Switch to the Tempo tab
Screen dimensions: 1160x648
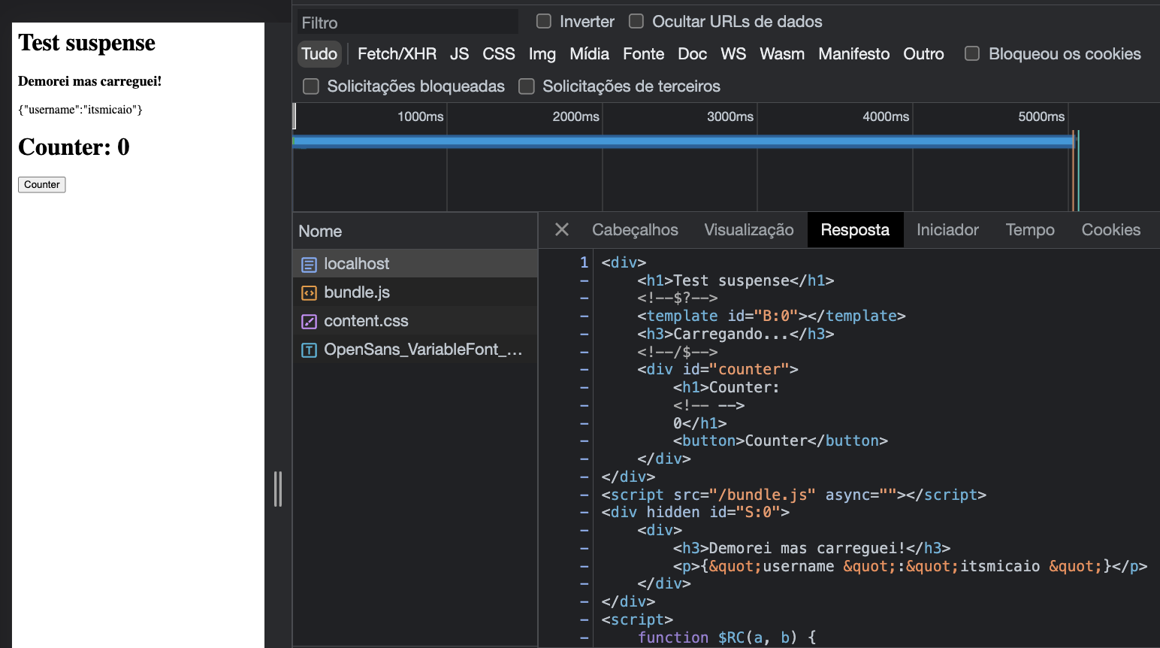1030,230
